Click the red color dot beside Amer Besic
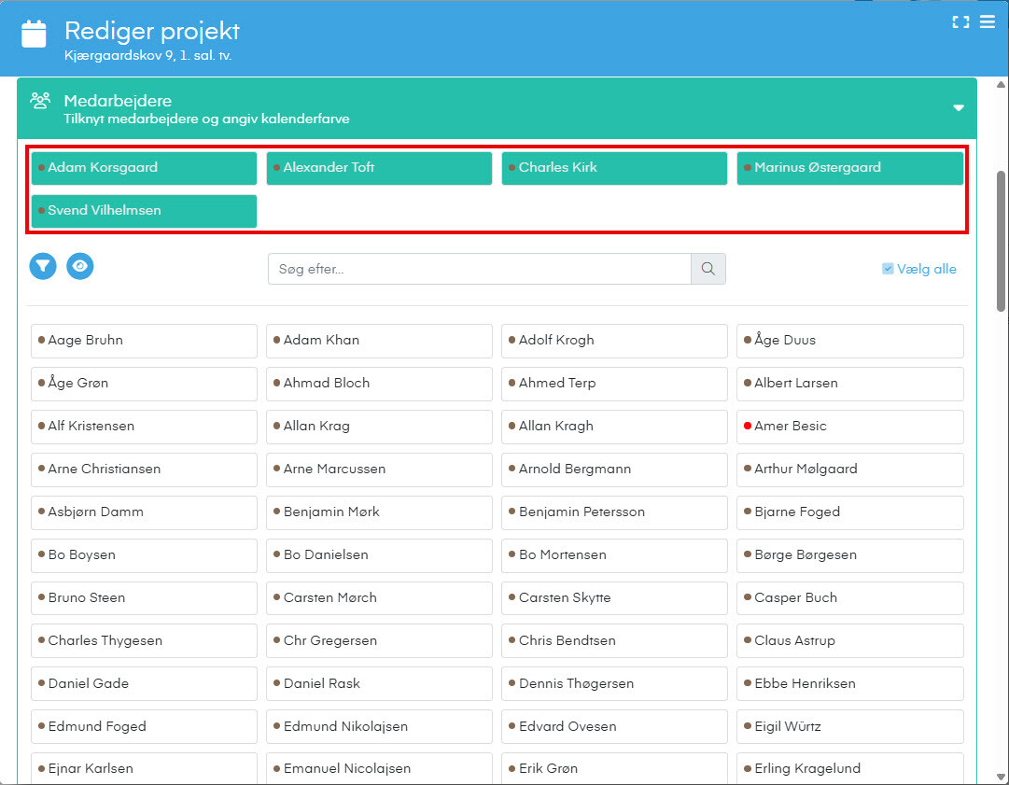The width and height of the screenshot is (1009, 785). [x=748, y=426]
